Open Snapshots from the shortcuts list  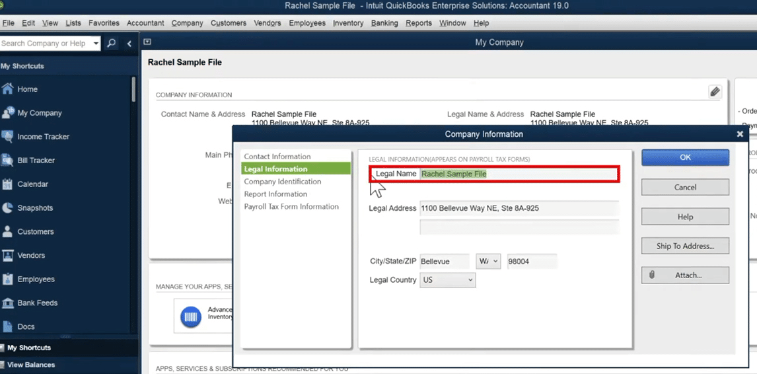8,208
